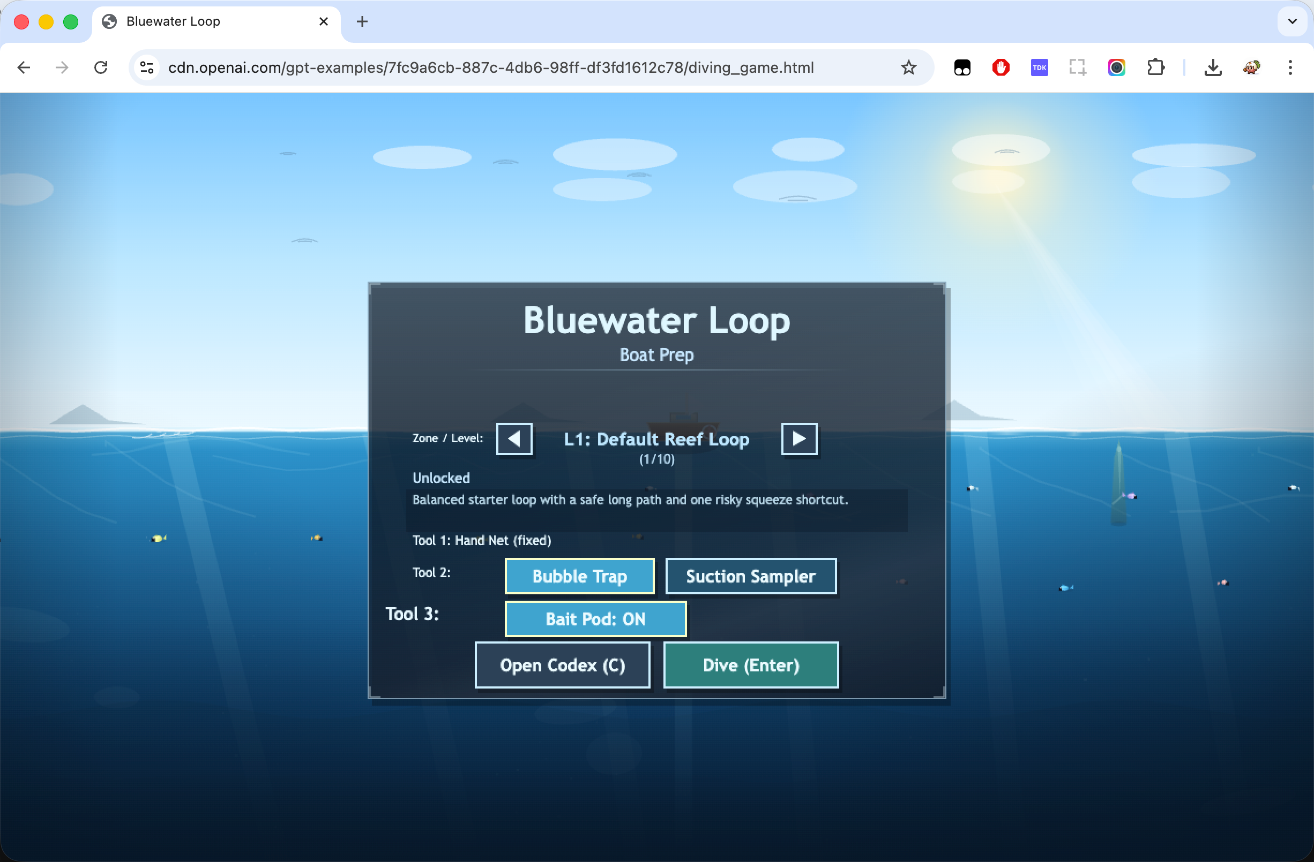Expand the tab search chevron
Viewport: 1314px width, 862px height.
point(1292,21)
